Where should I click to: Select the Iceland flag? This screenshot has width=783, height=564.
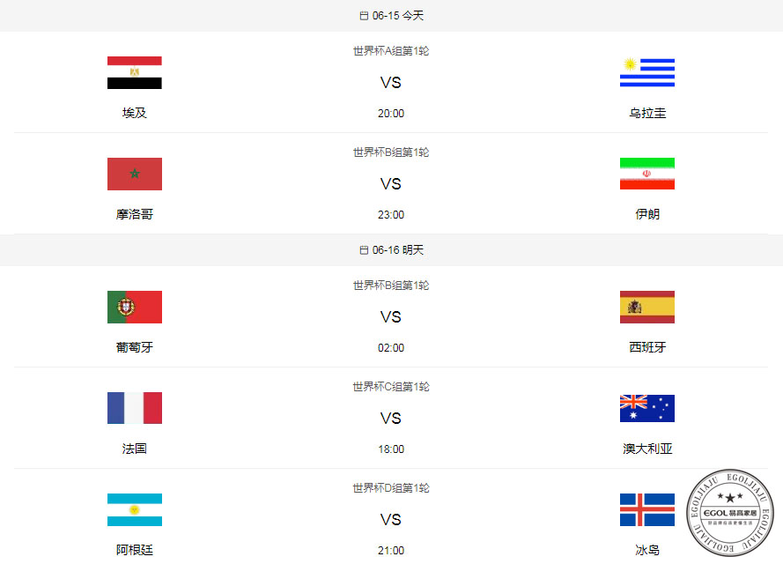(647, 509)
